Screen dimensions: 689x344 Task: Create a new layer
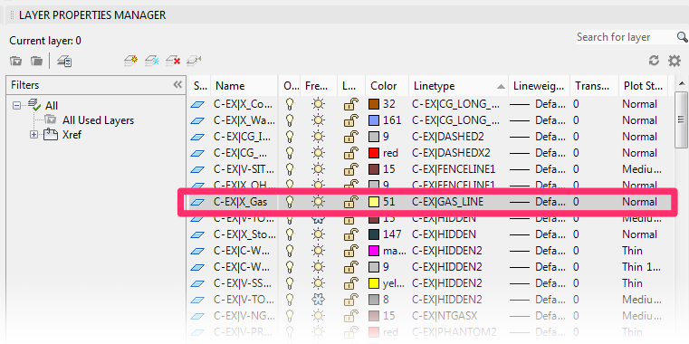(131, 61)
